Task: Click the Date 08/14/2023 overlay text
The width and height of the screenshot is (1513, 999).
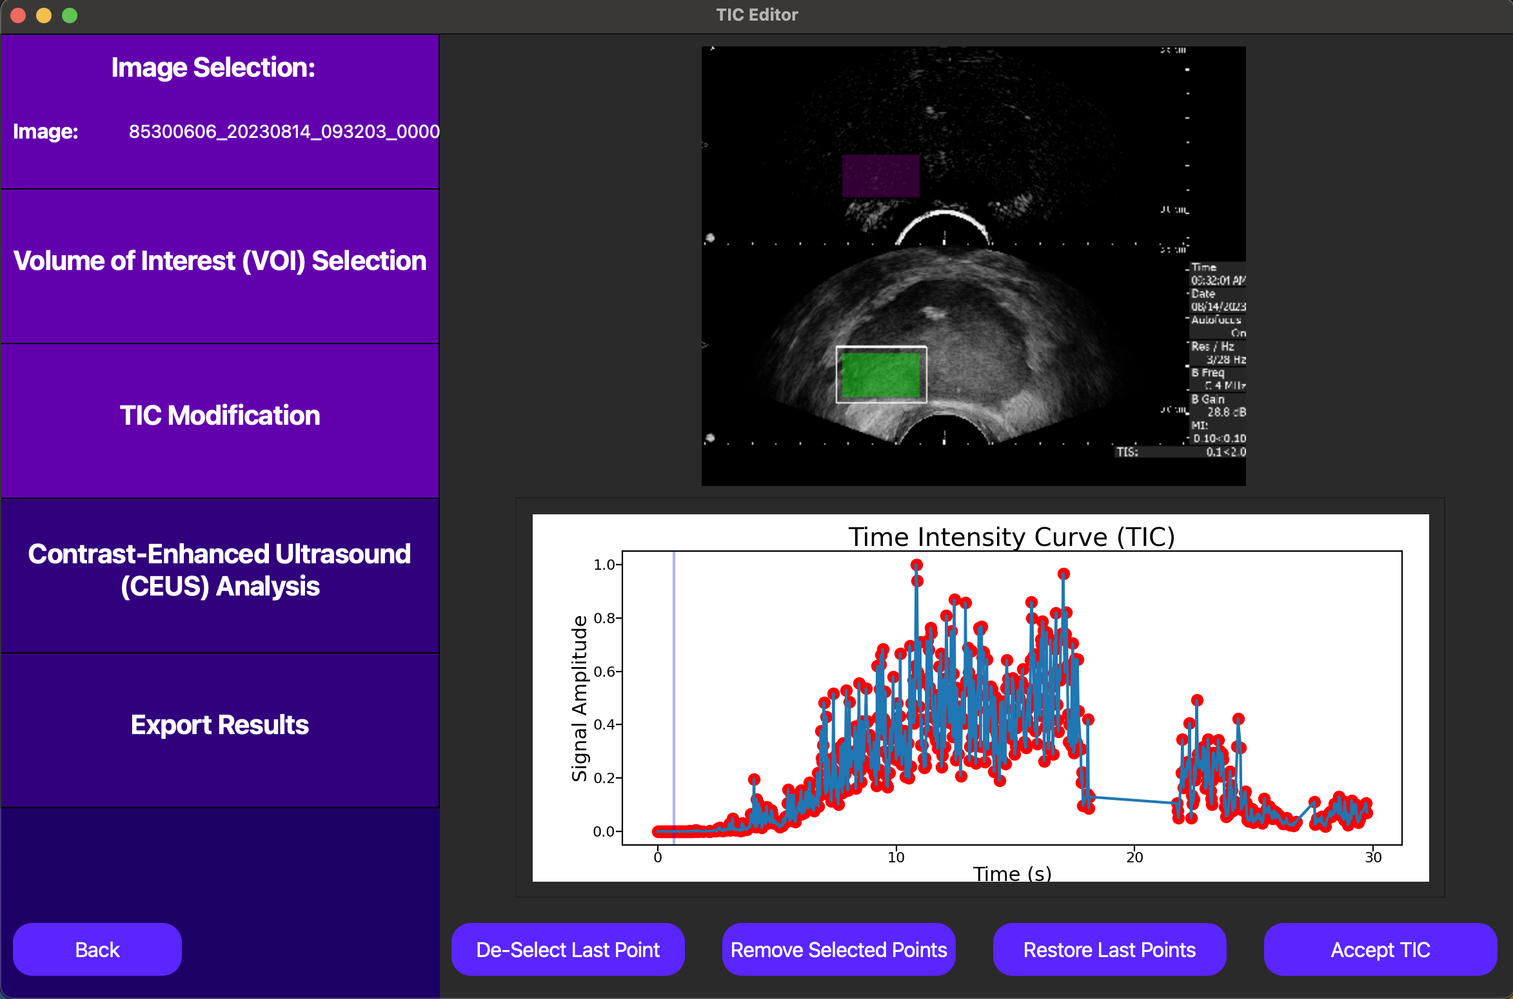Action: 1218,300
